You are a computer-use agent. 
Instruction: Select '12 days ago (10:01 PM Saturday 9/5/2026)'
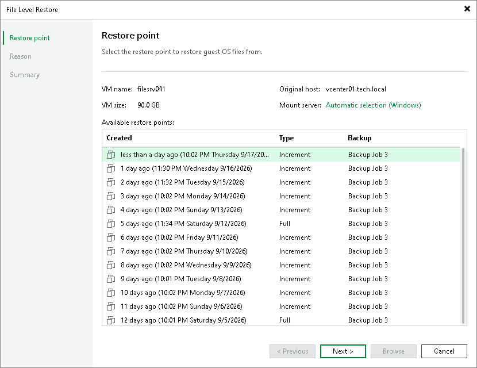tap(281, 320)
